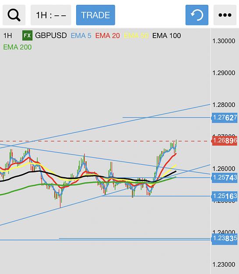Viewport: 239px width, 274px height.
Task: Open the three-dots more options menu
Action: pyautogui.click(x=225, y=15)
